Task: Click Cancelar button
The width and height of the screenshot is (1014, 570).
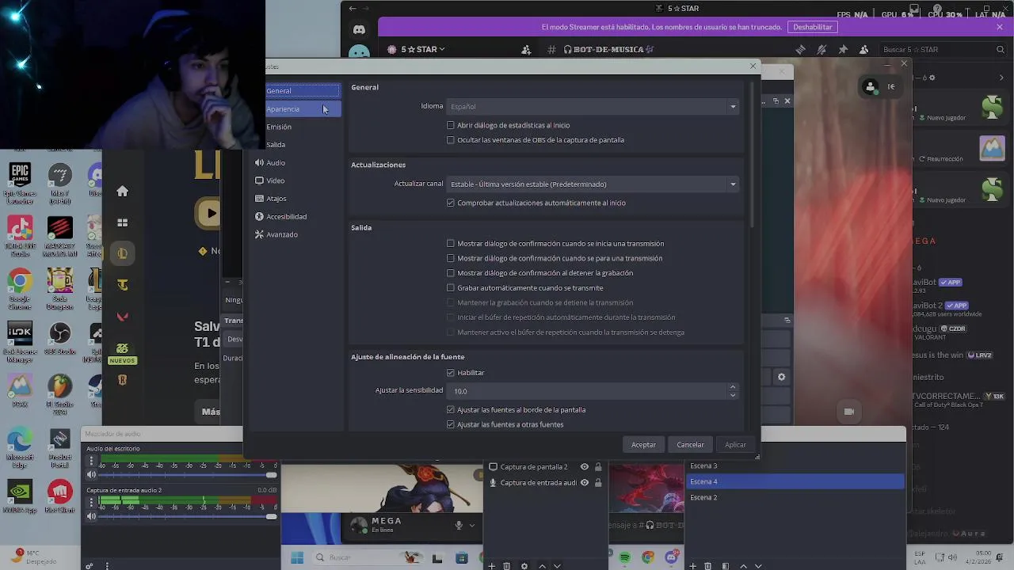Action: coord(690,445)
